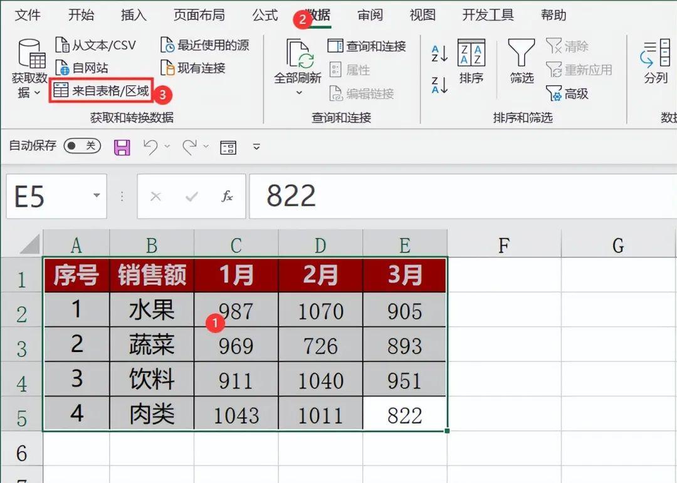The width and height of the screenshot is (677, 483).
Task: Switch to the 插入 (Insert) tab
Action: (134, 15)
